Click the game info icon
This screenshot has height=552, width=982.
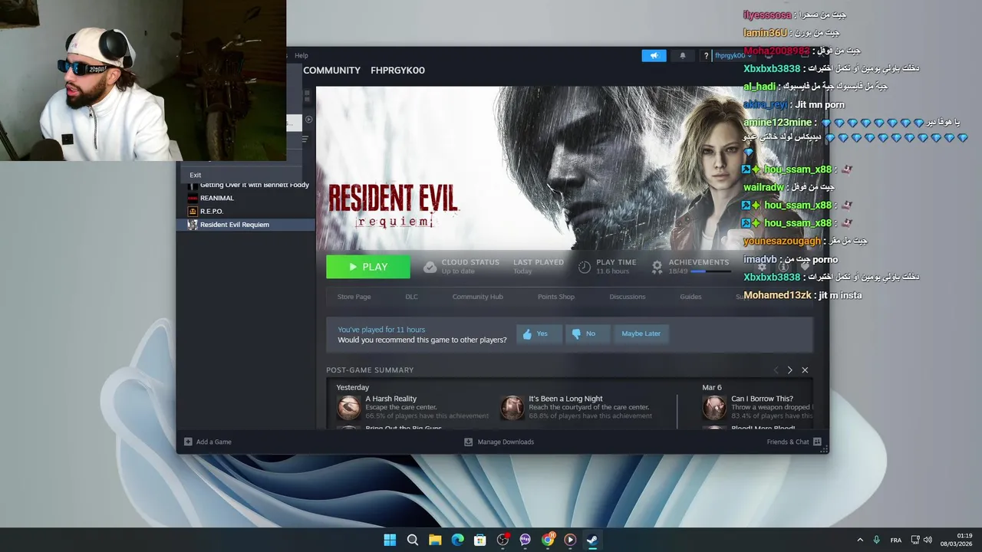tap(783, 267)
